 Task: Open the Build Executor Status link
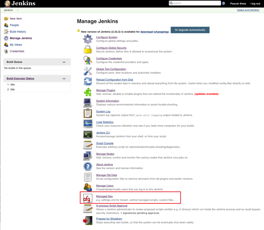(x=20, y=79)
